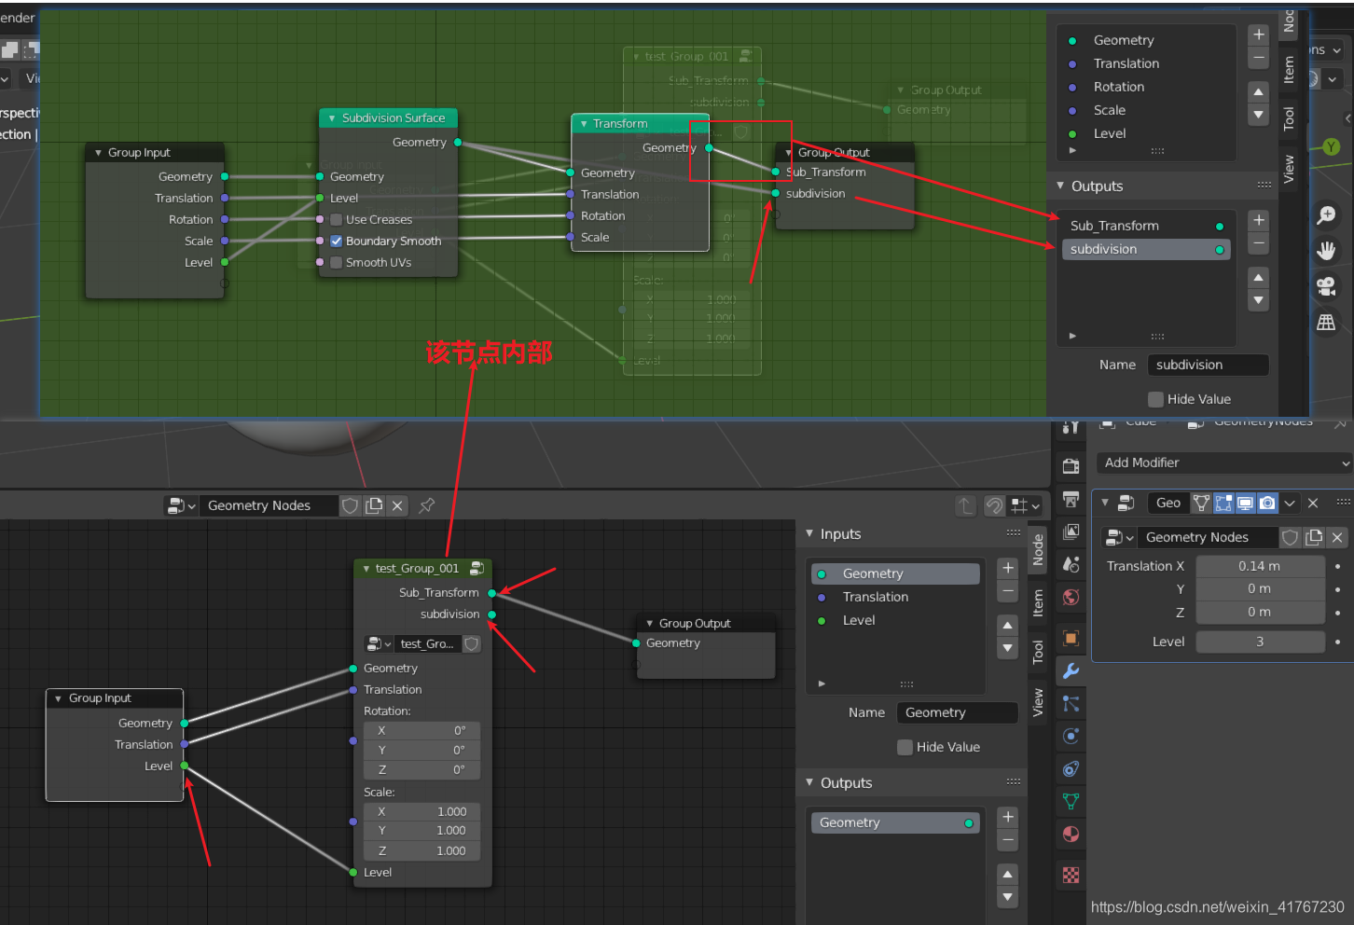Switch perspective/orthographic with the grid icon
The width and height of the screenshot is (1354, 925).
(1326, 323)
